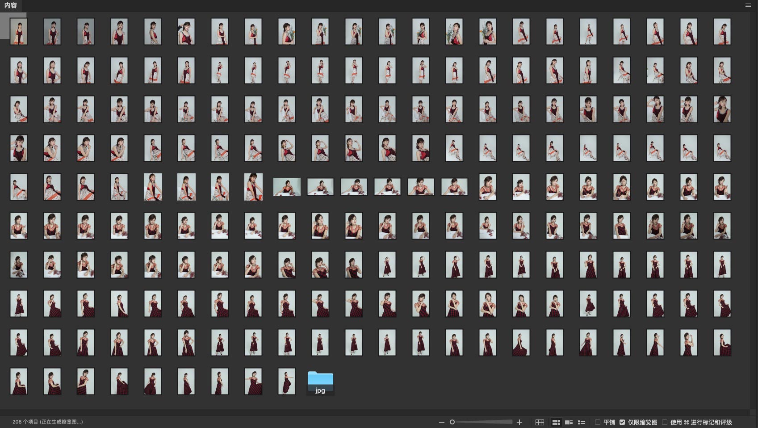Select the first photo thumbnail in top row
Screen dimensions: 758x428
[x=19, y=31]
